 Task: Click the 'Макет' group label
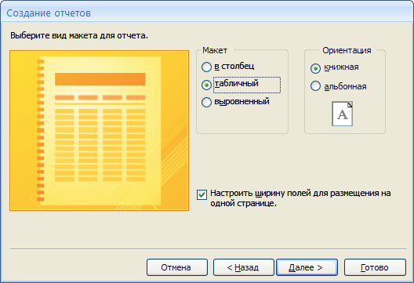coord(215,50)
